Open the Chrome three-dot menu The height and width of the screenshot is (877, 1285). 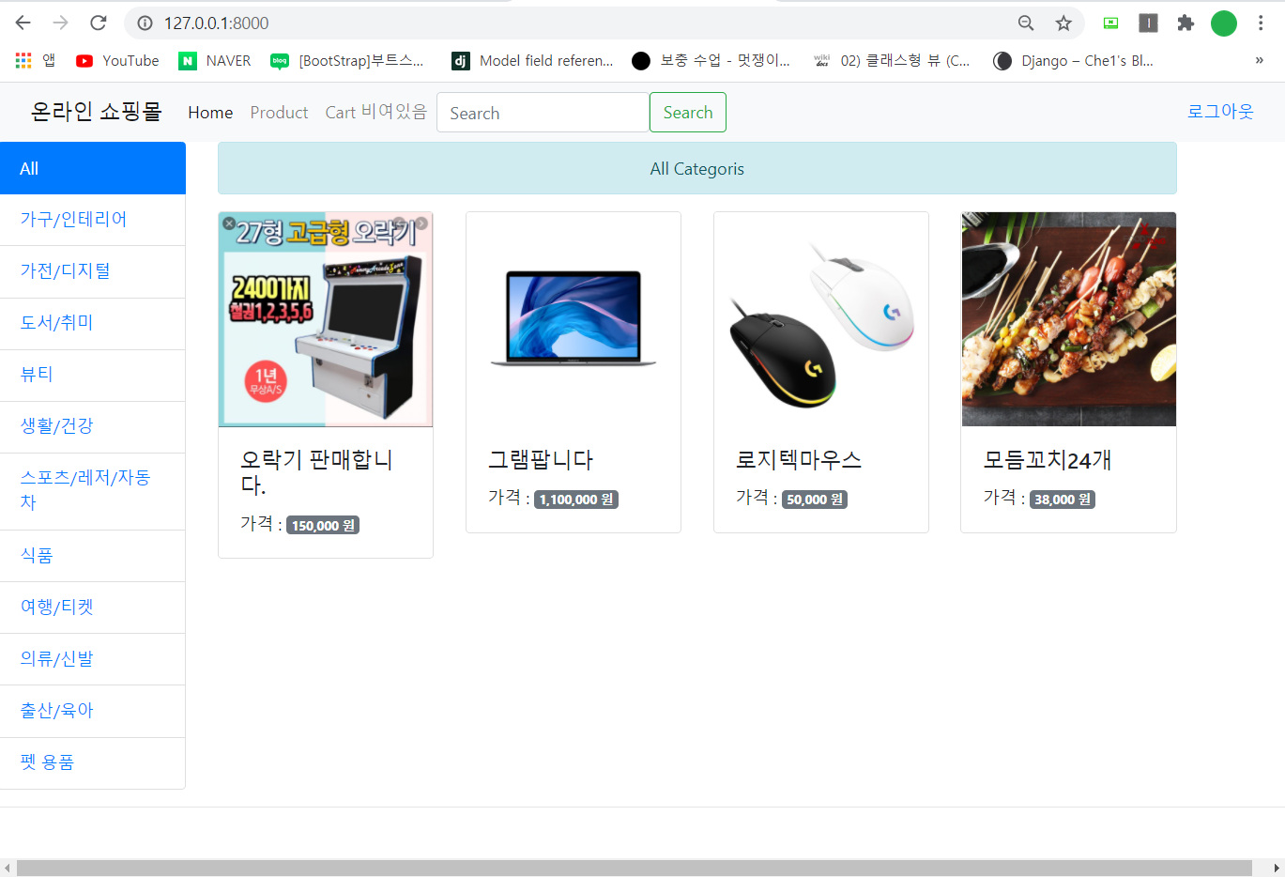point(1261,23)
